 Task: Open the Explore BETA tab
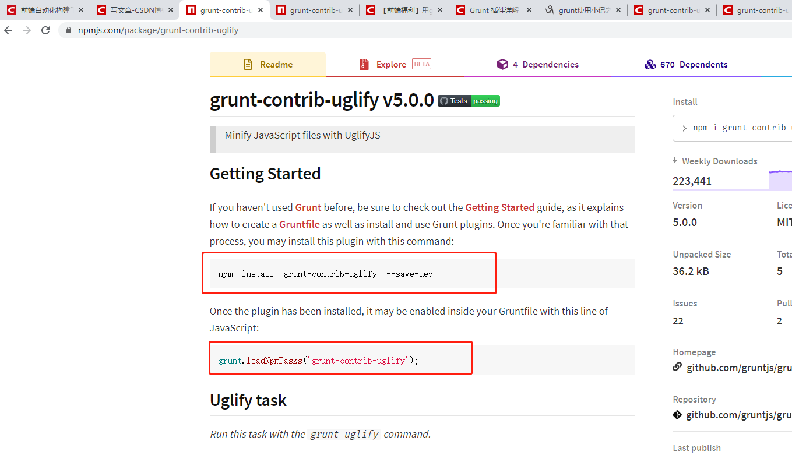(395, 65)
